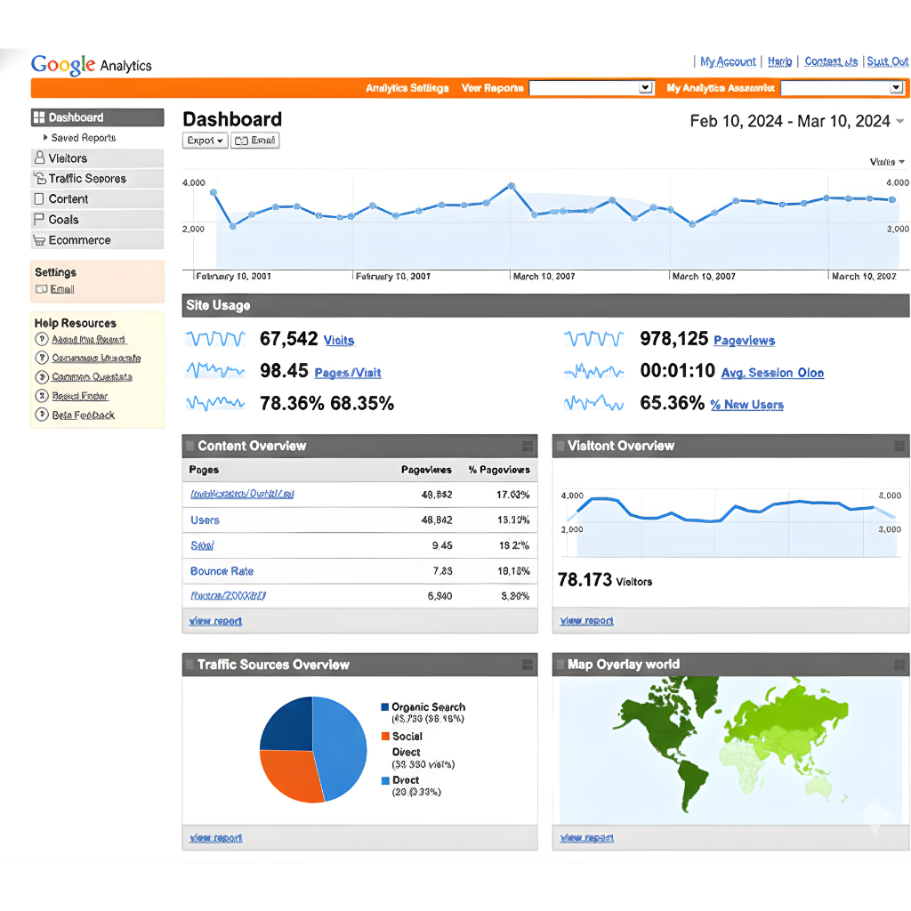Viewport: 911px width, 911px height.
Task: Open the Visits metric link
Action: tap(339, 341)
